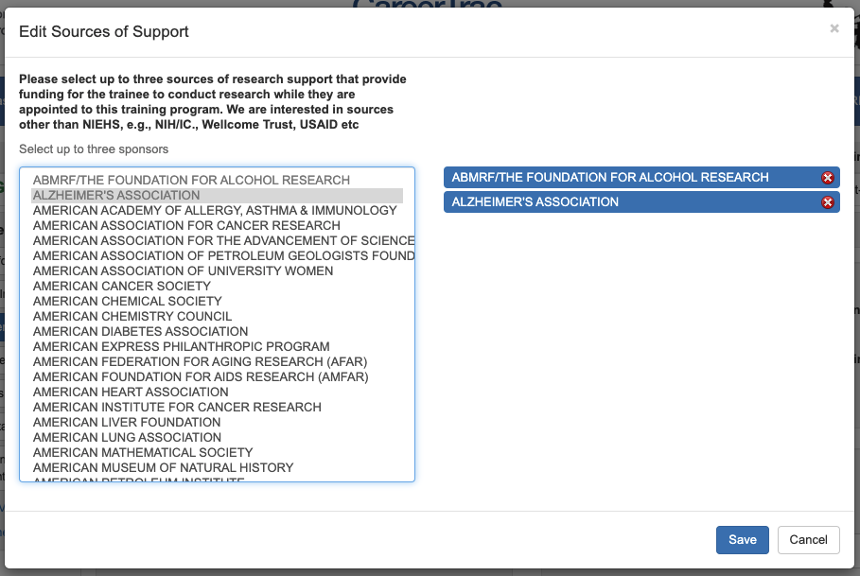Choose American Association of University Women
Viewport: 860px width, 576px height.
point(183,271)
